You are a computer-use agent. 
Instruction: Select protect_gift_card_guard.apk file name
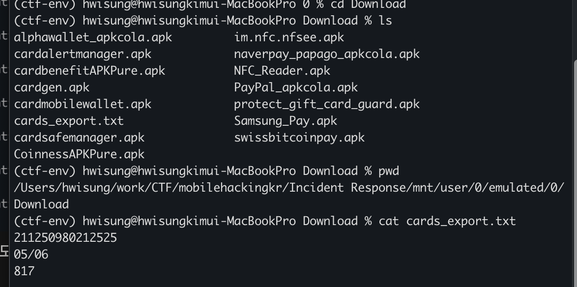coord(326,104)
